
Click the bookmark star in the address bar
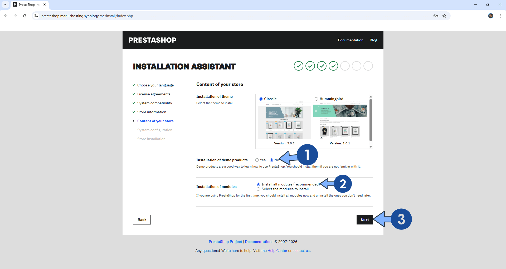444,16
